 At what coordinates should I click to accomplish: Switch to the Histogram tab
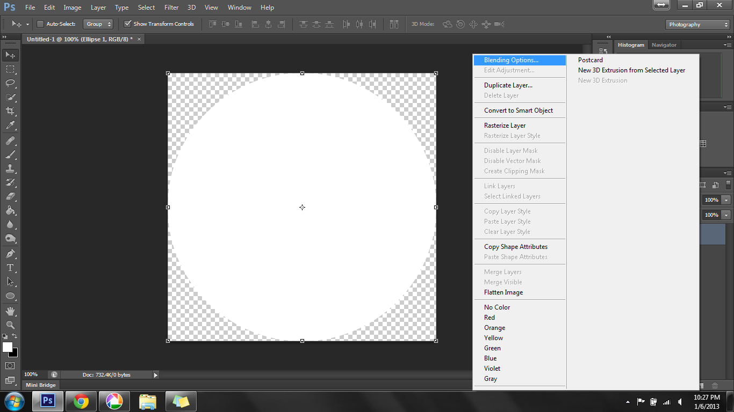pos(631,45)
